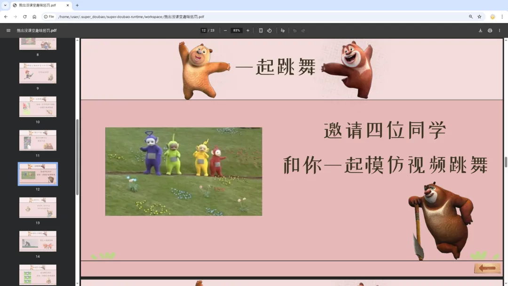Image resolution: width=508 pixels, height=286 pixels.
Task: Toggle the PDF sidebar menu icon
Action: coord(8,31)
